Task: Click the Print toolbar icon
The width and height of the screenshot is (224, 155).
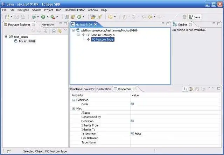Action: (x=22, y=17)
